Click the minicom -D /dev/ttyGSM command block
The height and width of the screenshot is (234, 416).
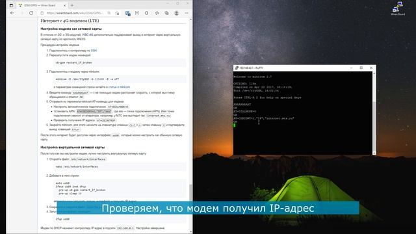coord(120,79)
